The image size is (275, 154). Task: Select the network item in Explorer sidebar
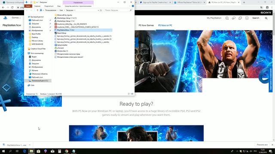(x=31, y=85)
